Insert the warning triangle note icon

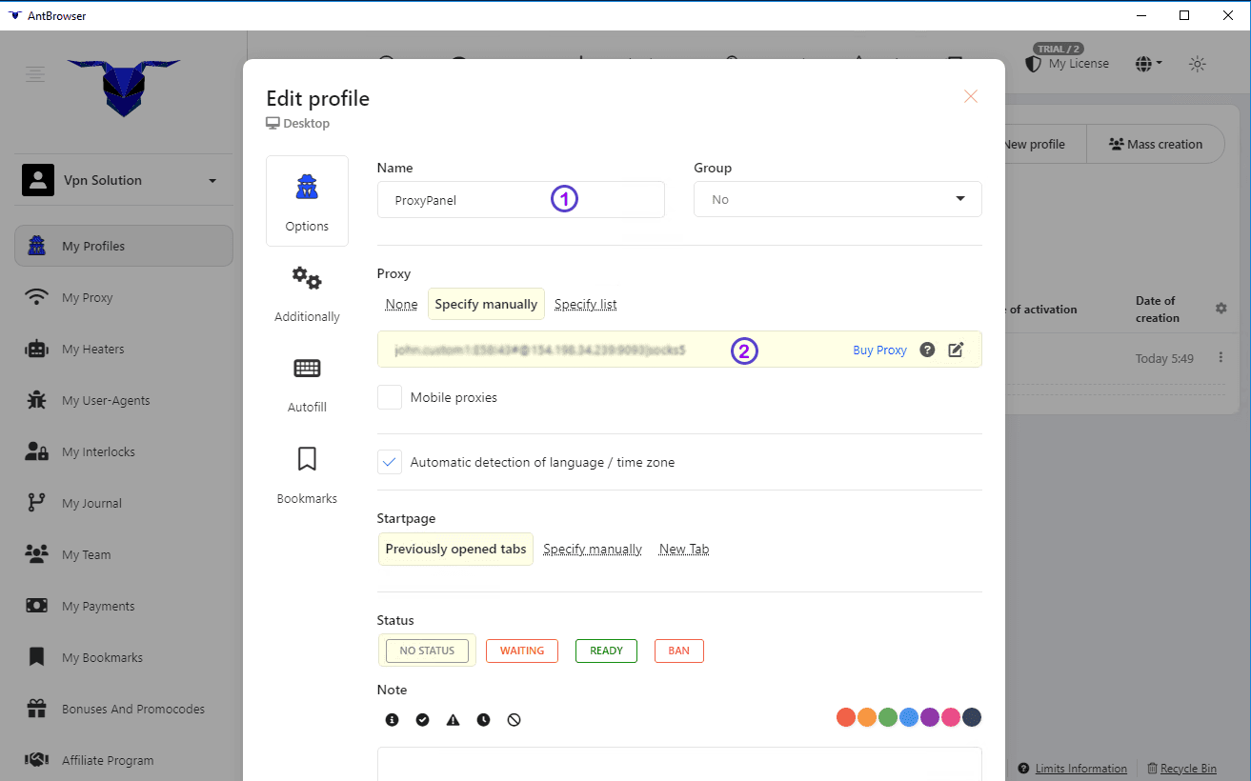453,720
